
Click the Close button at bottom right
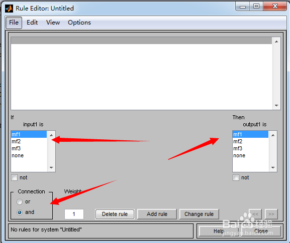(261, 231)
